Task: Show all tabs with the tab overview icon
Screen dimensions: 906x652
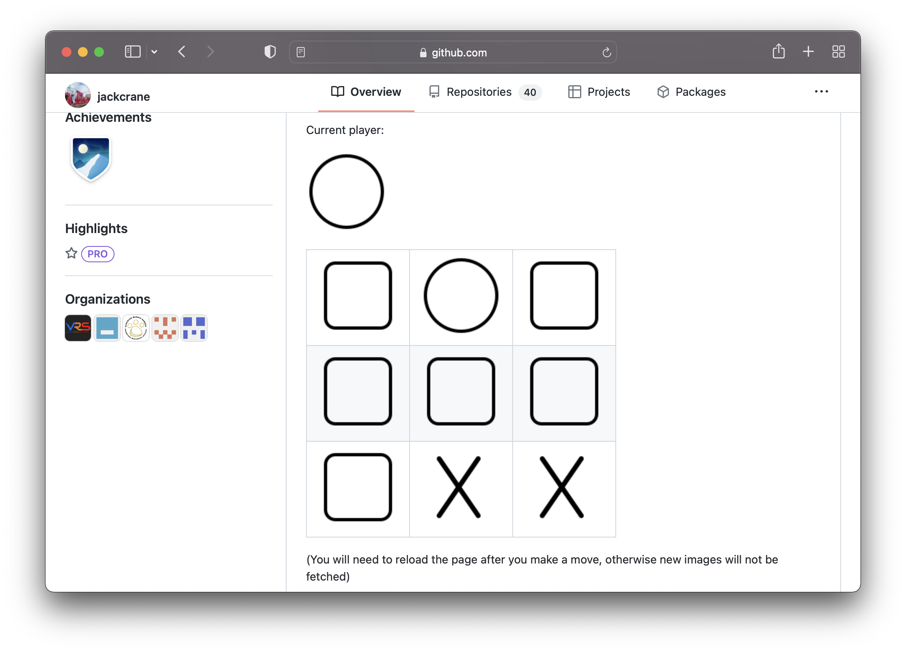Action: (x=838, y=52)
